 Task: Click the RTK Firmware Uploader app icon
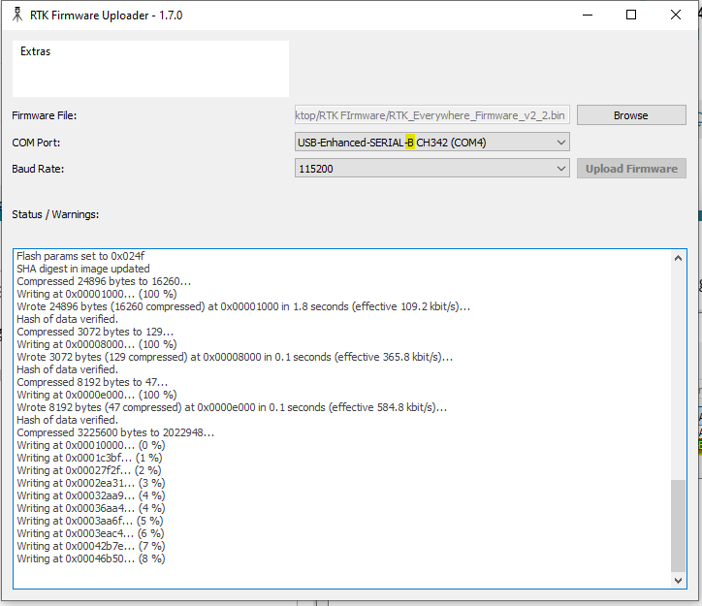pos(17,15)
